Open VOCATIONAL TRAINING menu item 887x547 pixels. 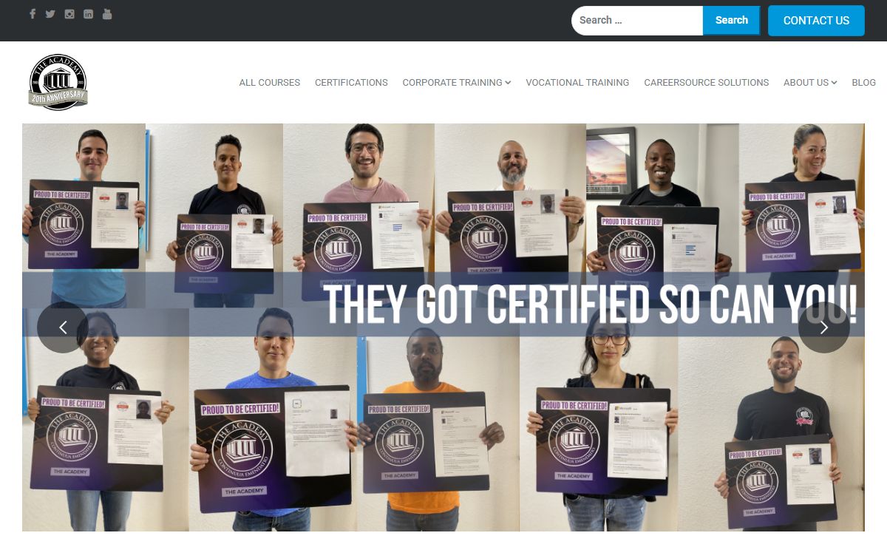[577, 83]
